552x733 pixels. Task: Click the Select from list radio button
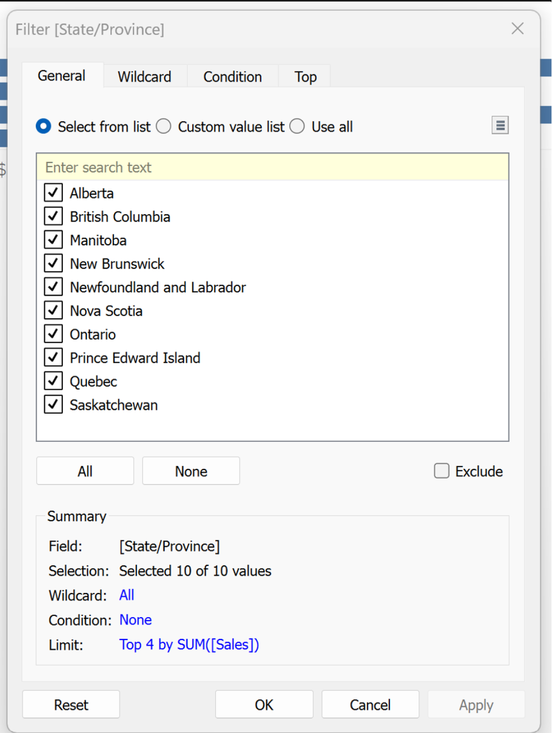pyautogui.click(x=44, y=126)
